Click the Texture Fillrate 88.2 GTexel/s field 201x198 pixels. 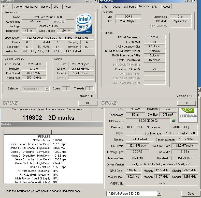click(x=185, y=146)
